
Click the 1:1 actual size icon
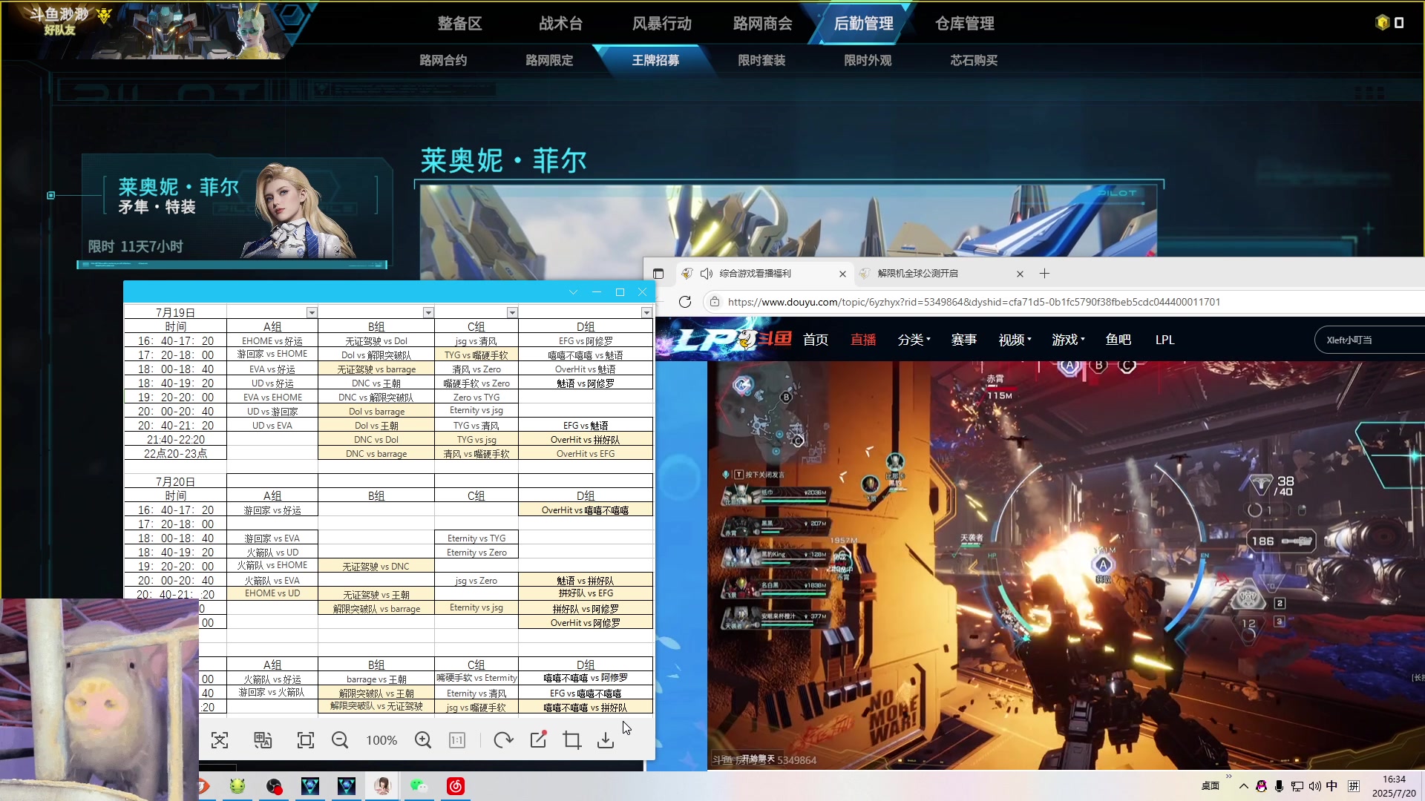457,740
